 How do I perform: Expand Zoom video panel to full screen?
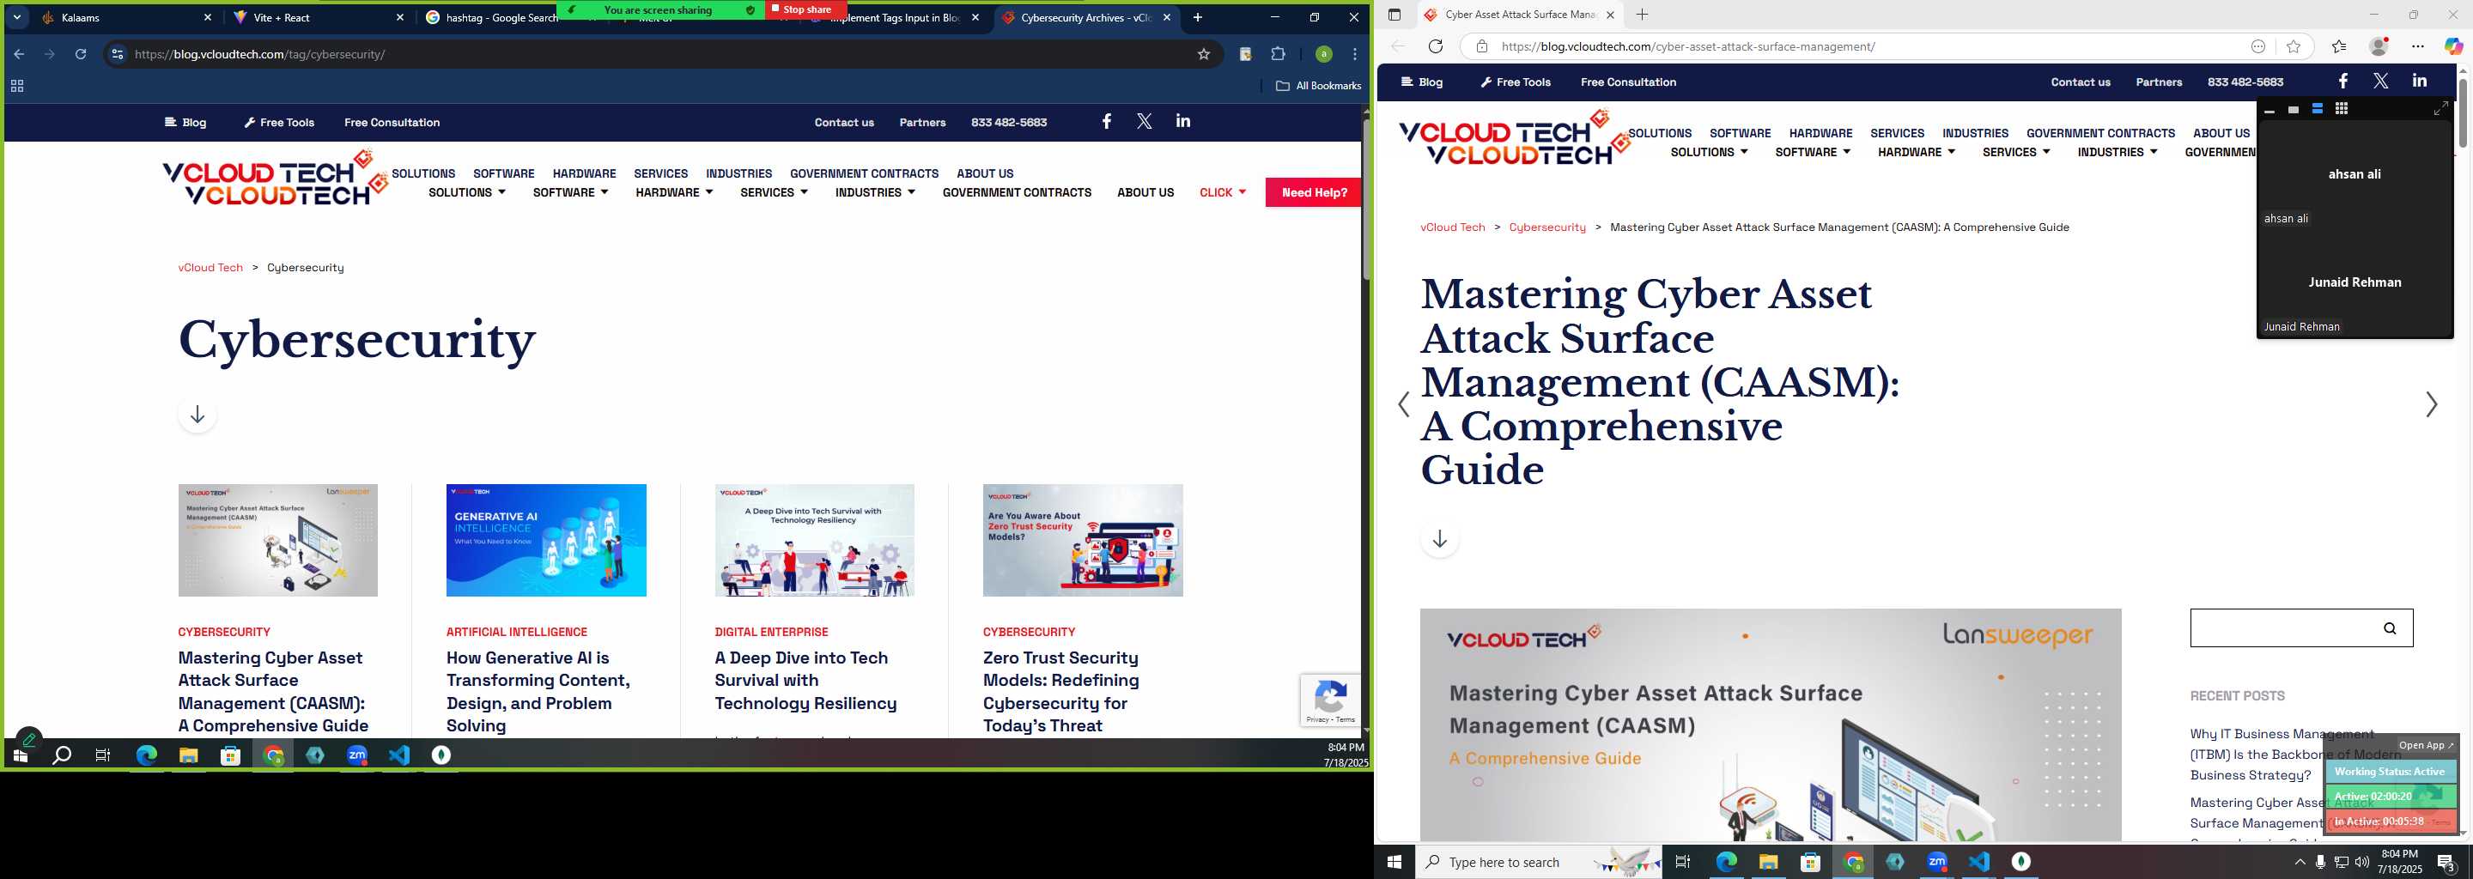[2440, 108]
